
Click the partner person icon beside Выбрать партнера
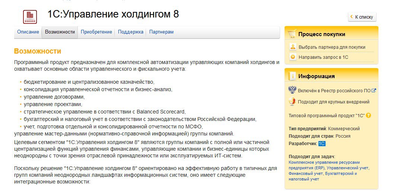click(293, 47)
